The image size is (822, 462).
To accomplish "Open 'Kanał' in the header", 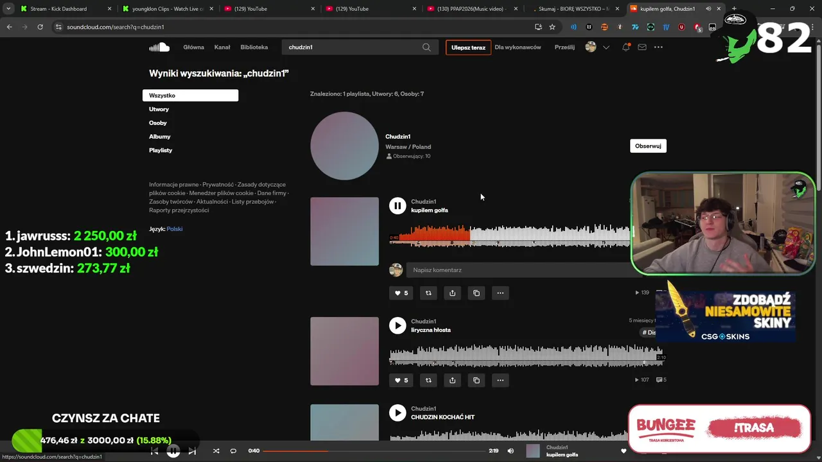I will (222, 47).
